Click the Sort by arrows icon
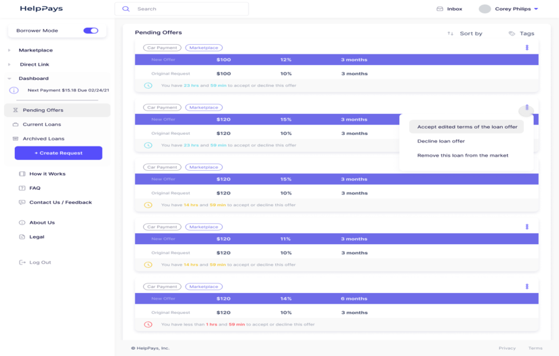 pyautogui.click(x=451, y=33)
